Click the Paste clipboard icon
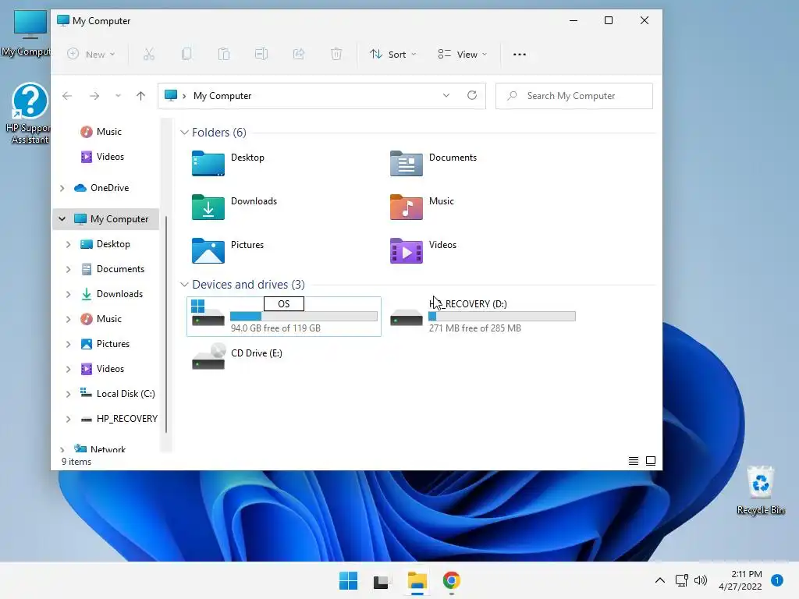Viewport: 799px width, 599px height. point(224,54)
